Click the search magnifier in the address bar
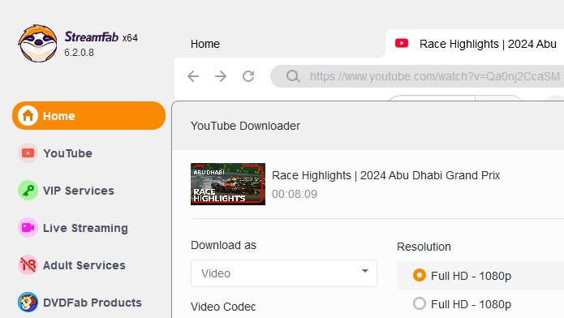This screenshot has height=318, width=564. [x=293, y=76]
